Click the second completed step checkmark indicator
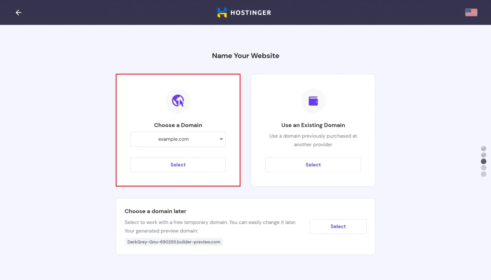This screenshot has height=280, width=491. pyautogui.click(x=483, y=155)
